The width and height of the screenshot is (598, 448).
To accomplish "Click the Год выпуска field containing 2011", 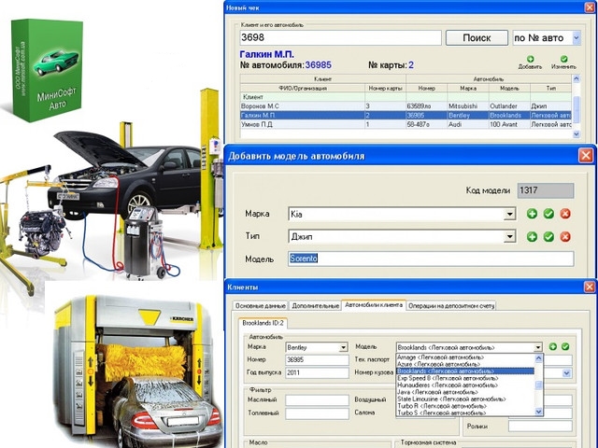I will [x=317, y=372].
